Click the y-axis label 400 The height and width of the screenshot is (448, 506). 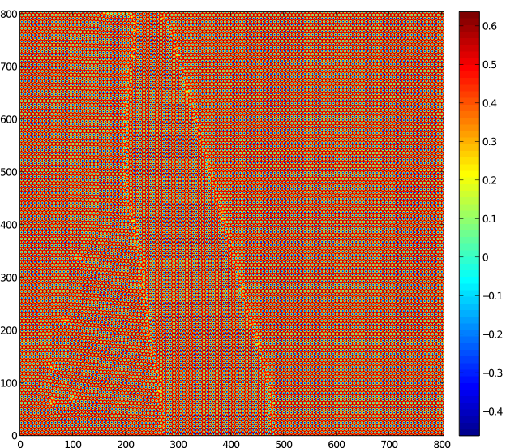[9, 225]
